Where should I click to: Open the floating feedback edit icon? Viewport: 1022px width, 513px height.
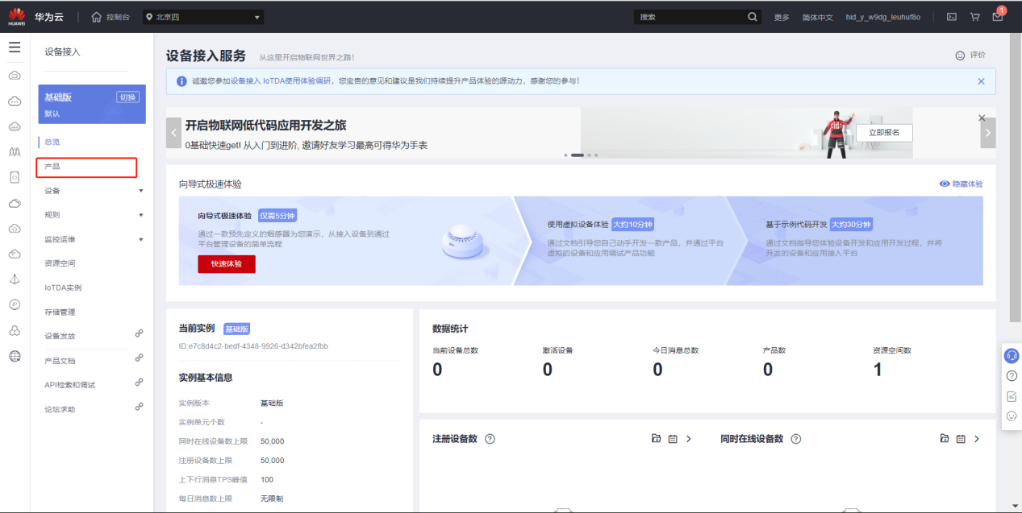point(1012,396)
